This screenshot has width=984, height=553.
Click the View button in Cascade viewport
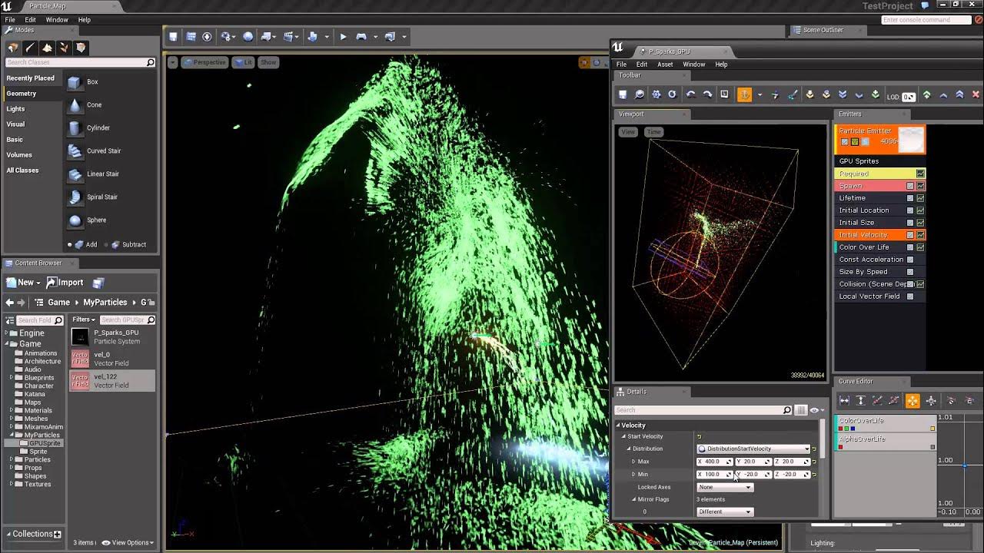(x=628, y=132)
